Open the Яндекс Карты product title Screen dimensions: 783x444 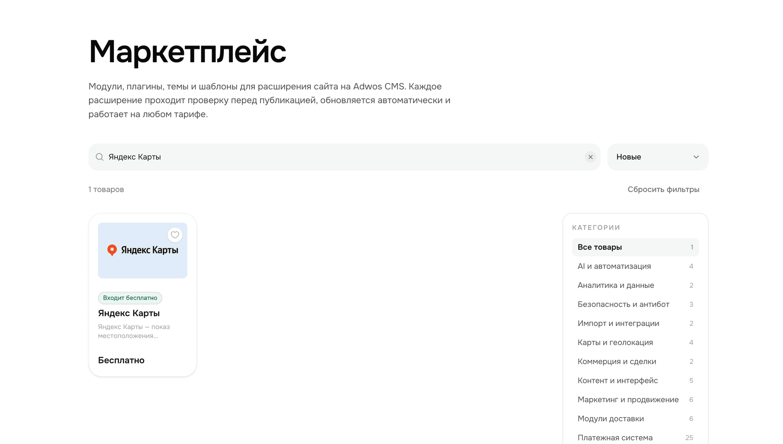(129, 313)
